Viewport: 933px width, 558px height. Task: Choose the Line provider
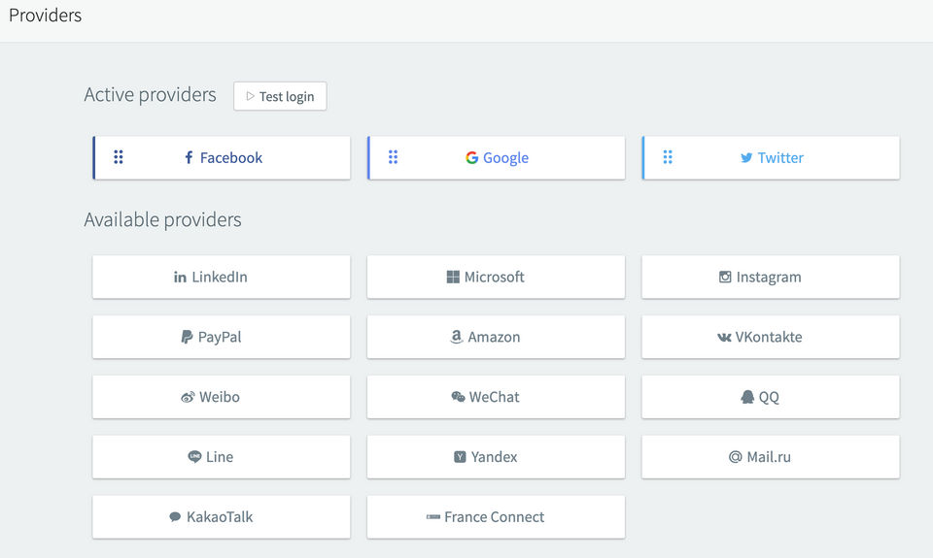coord(221,457)
